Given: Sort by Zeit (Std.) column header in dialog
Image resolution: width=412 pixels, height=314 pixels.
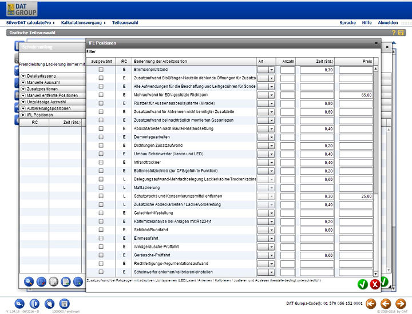Looking at the screenshot, I should [x=315, y=61].
